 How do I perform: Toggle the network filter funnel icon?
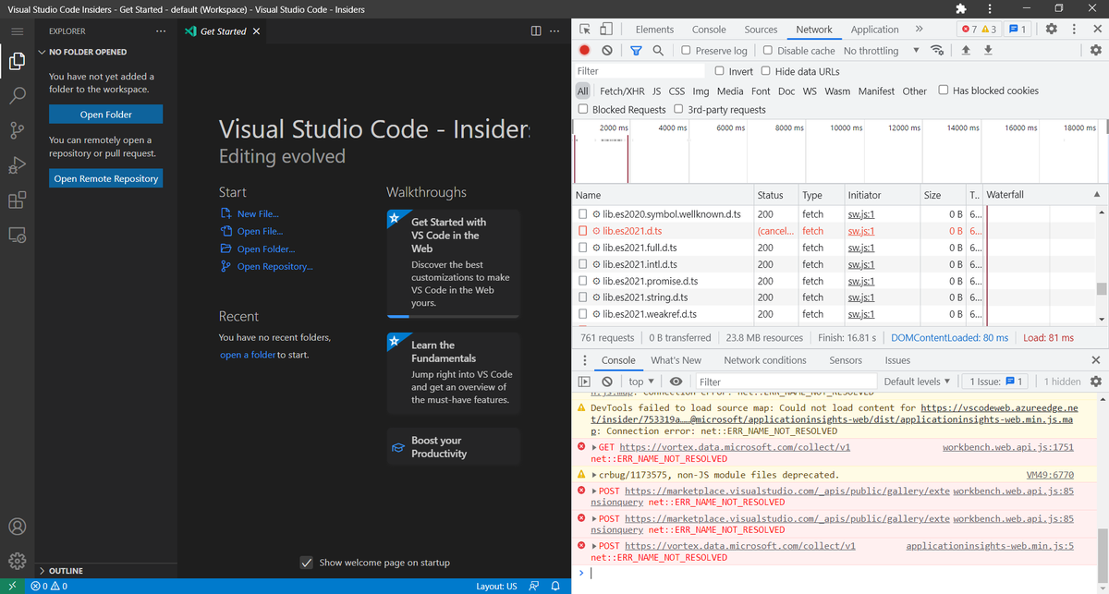point(636,51)
